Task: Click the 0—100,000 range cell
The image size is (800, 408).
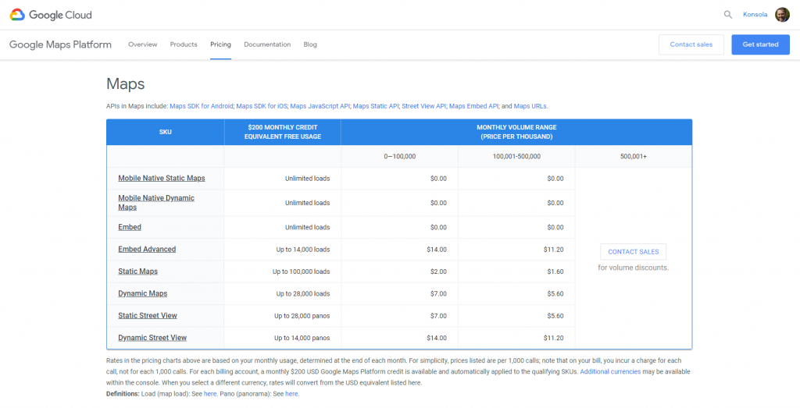Action: tap(400, 156)
